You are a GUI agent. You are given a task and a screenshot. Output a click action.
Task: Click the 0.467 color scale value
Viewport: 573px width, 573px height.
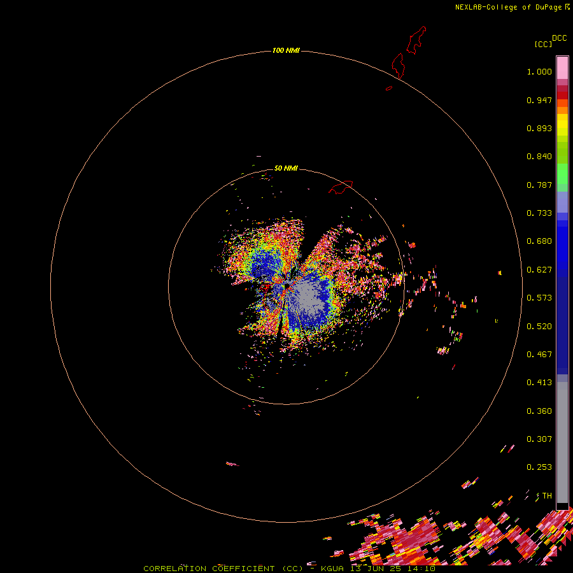click(539, 355)
